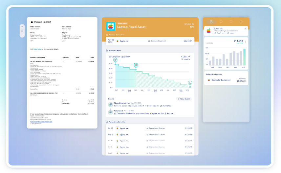Image resolution: width=281 pixels, height=173 pixels.
Task: Open the Computer Equipment related schedule
Action: [x=226, y=80]
